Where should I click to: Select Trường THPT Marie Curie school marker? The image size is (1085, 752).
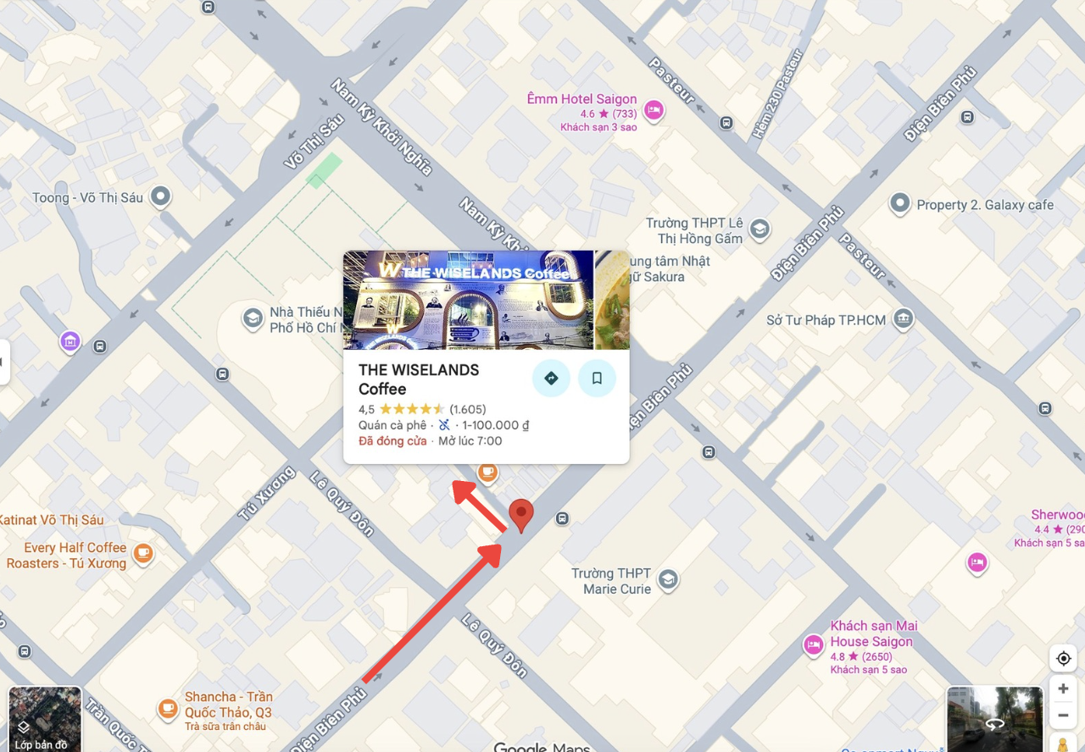click(668, 579)
